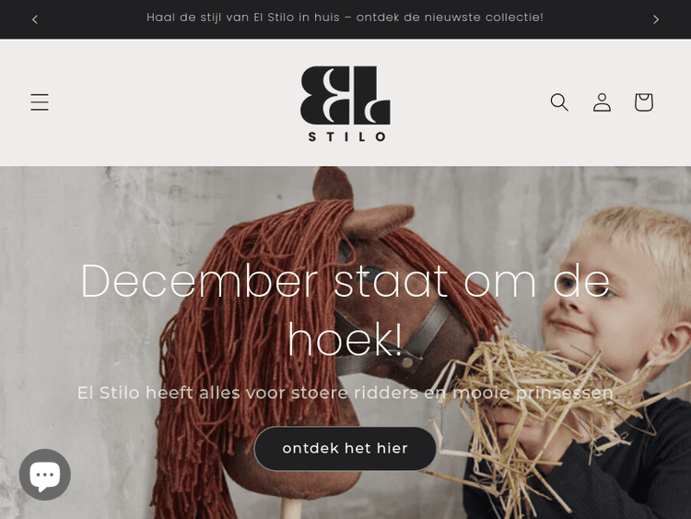The image size is (691, 519).
Task: Open the shopping cart bag icon
Action: coord(644,101)
